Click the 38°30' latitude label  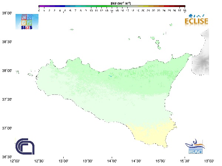coord(7,42)
